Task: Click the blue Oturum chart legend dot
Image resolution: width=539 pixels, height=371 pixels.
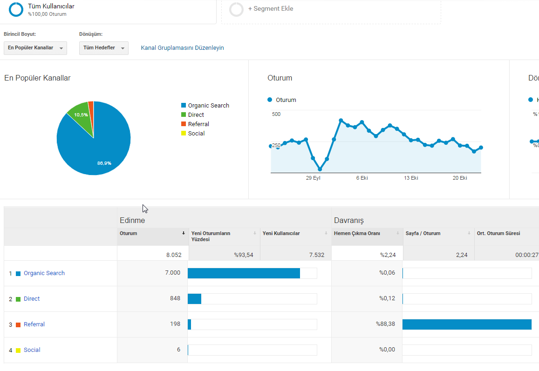Action: coord(270,100)
